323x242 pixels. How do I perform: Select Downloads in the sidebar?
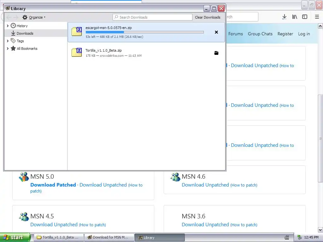click(x=36, y=33)
